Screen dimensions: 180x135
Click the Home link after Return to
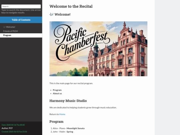(62, 114)
